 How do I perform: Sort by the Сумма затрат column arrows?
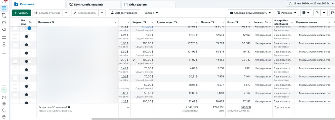pyautogui.click(x=176, y=22)
